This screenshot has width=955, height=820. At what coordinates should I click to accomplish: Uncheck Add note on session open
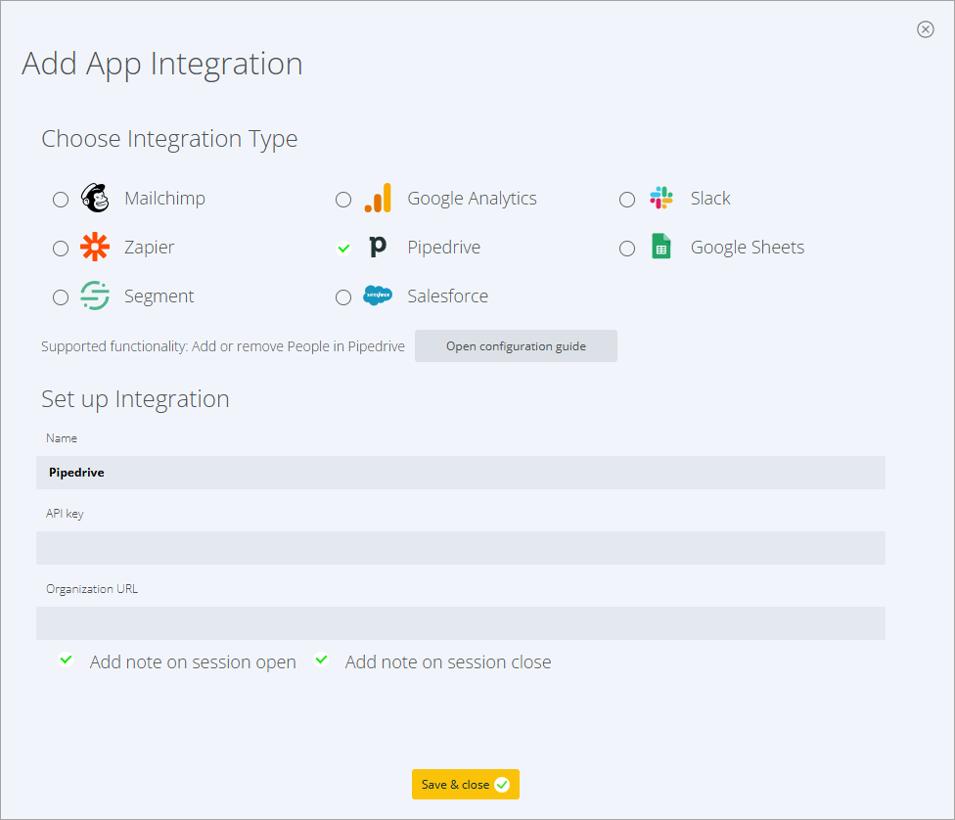point(66,660)
